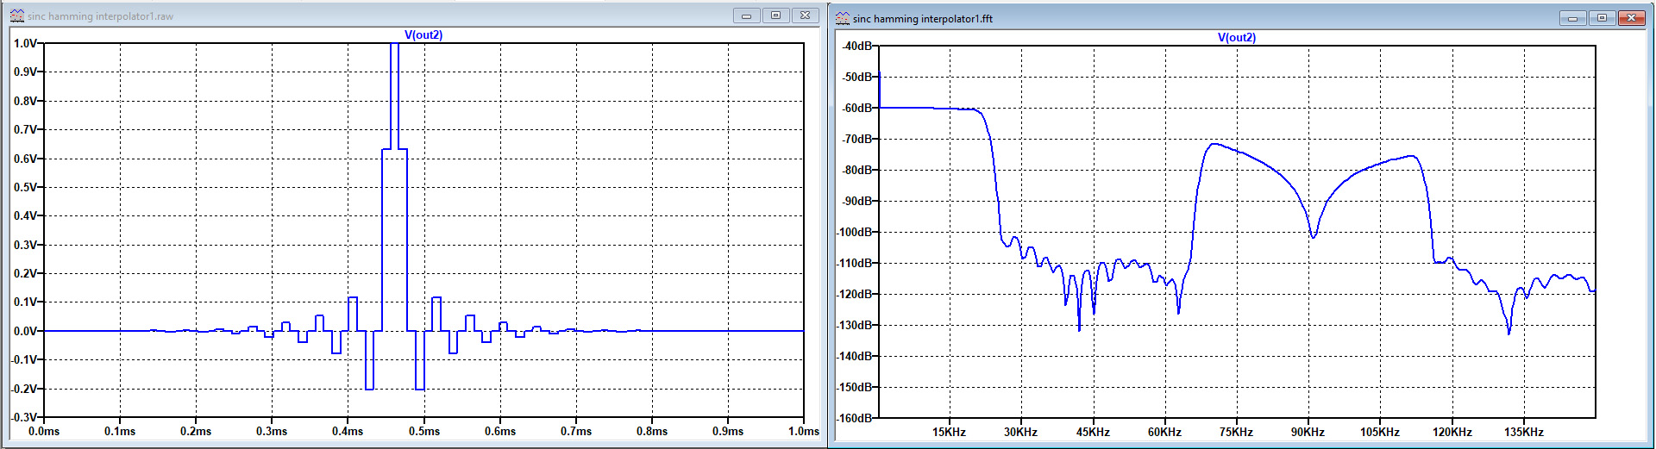Close the sinc hamming interpolator1.raw window
This screenshot has width=1656, height=449.
(805, 16)
